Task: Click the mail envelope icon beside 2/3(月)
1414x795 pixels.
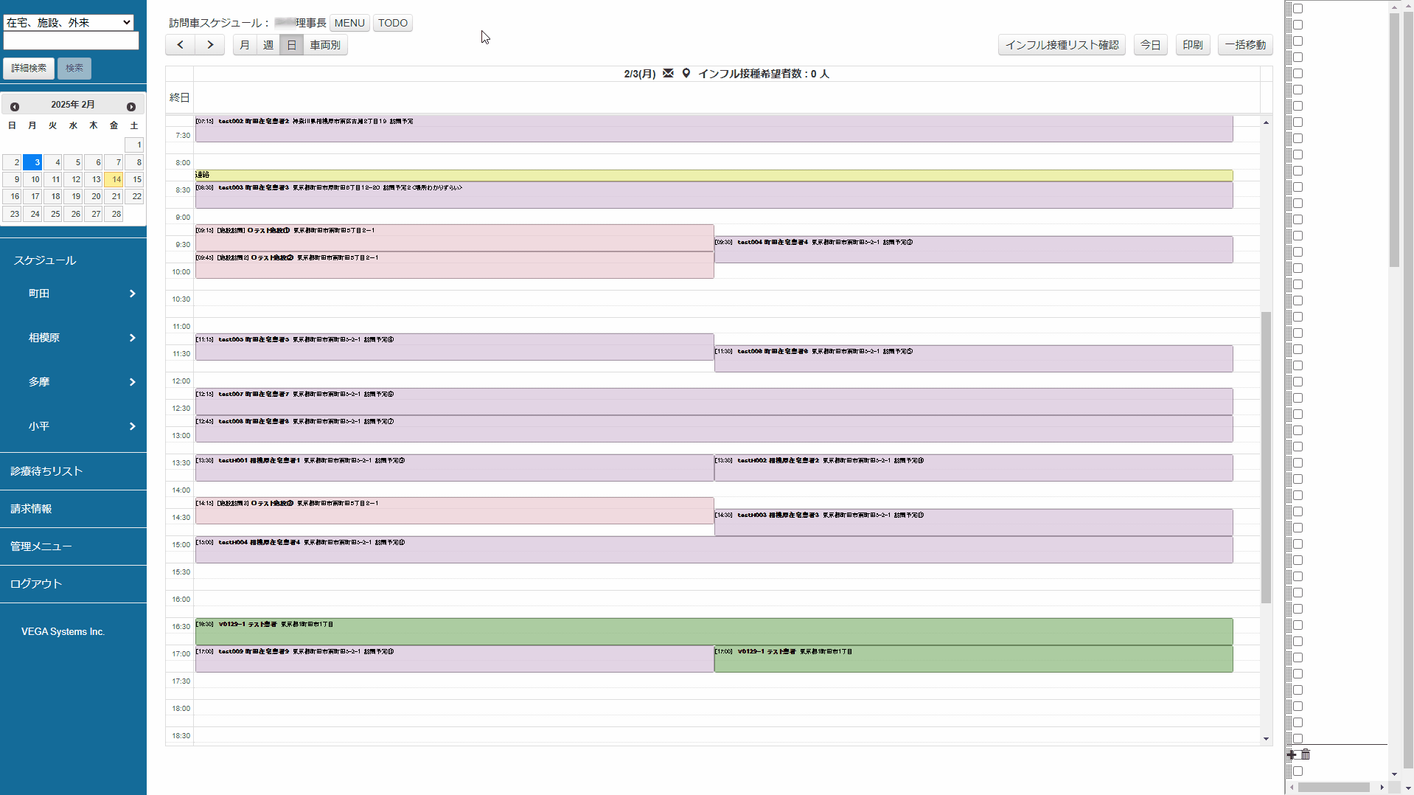Action: point(668,73)
